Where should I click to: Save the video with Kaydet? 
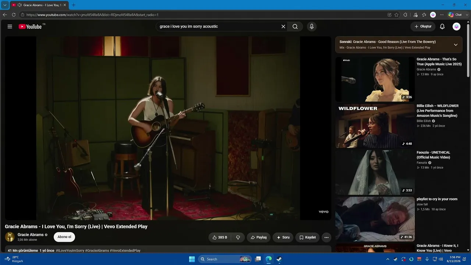308,237
